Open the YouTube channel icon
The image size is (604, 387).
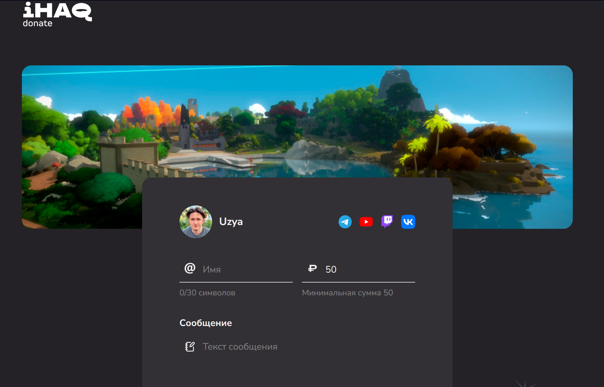click(366, 222)
